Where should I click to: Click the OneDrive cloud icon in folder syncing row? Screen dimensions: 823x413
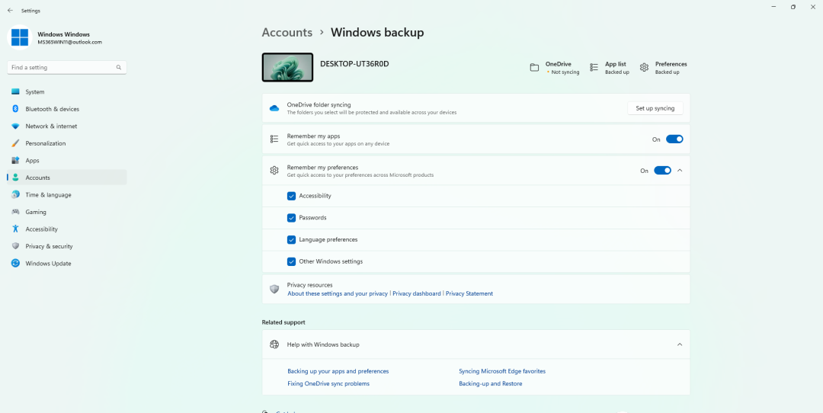274,108
